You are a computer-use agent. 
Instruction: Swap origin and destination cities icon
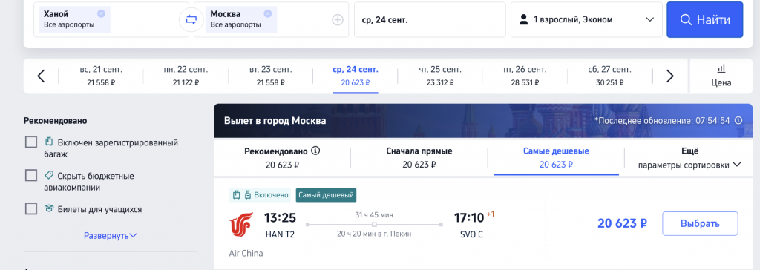[191, 20]
